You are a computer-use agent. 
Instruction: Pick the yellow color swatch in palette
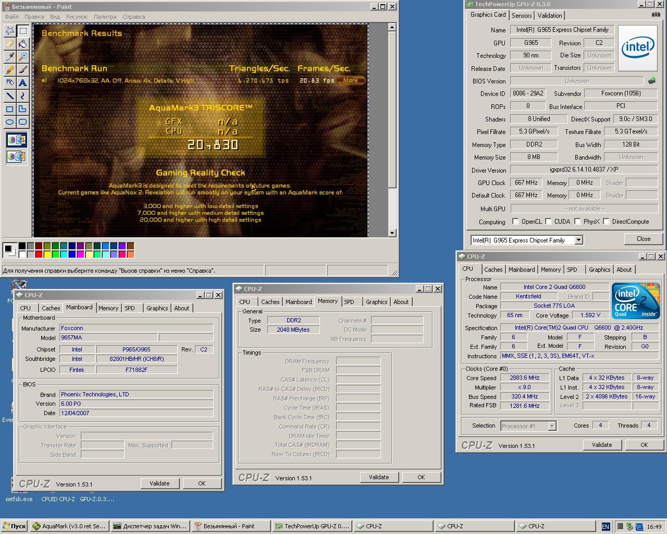pyautogui.click(x=47, y=254)
